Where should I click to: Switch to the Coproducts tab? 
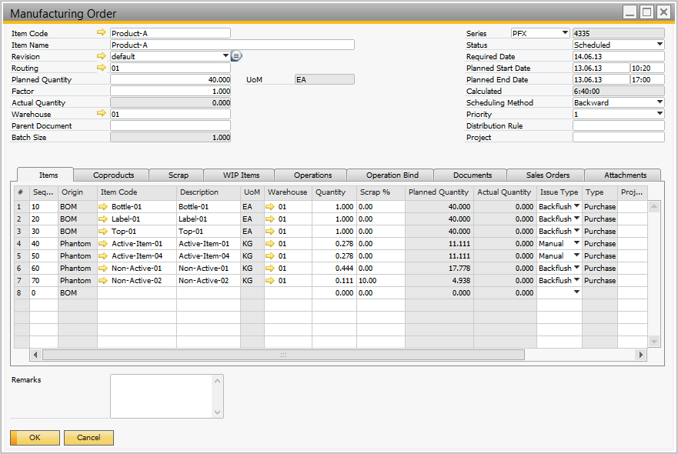[x=113, y=175]
